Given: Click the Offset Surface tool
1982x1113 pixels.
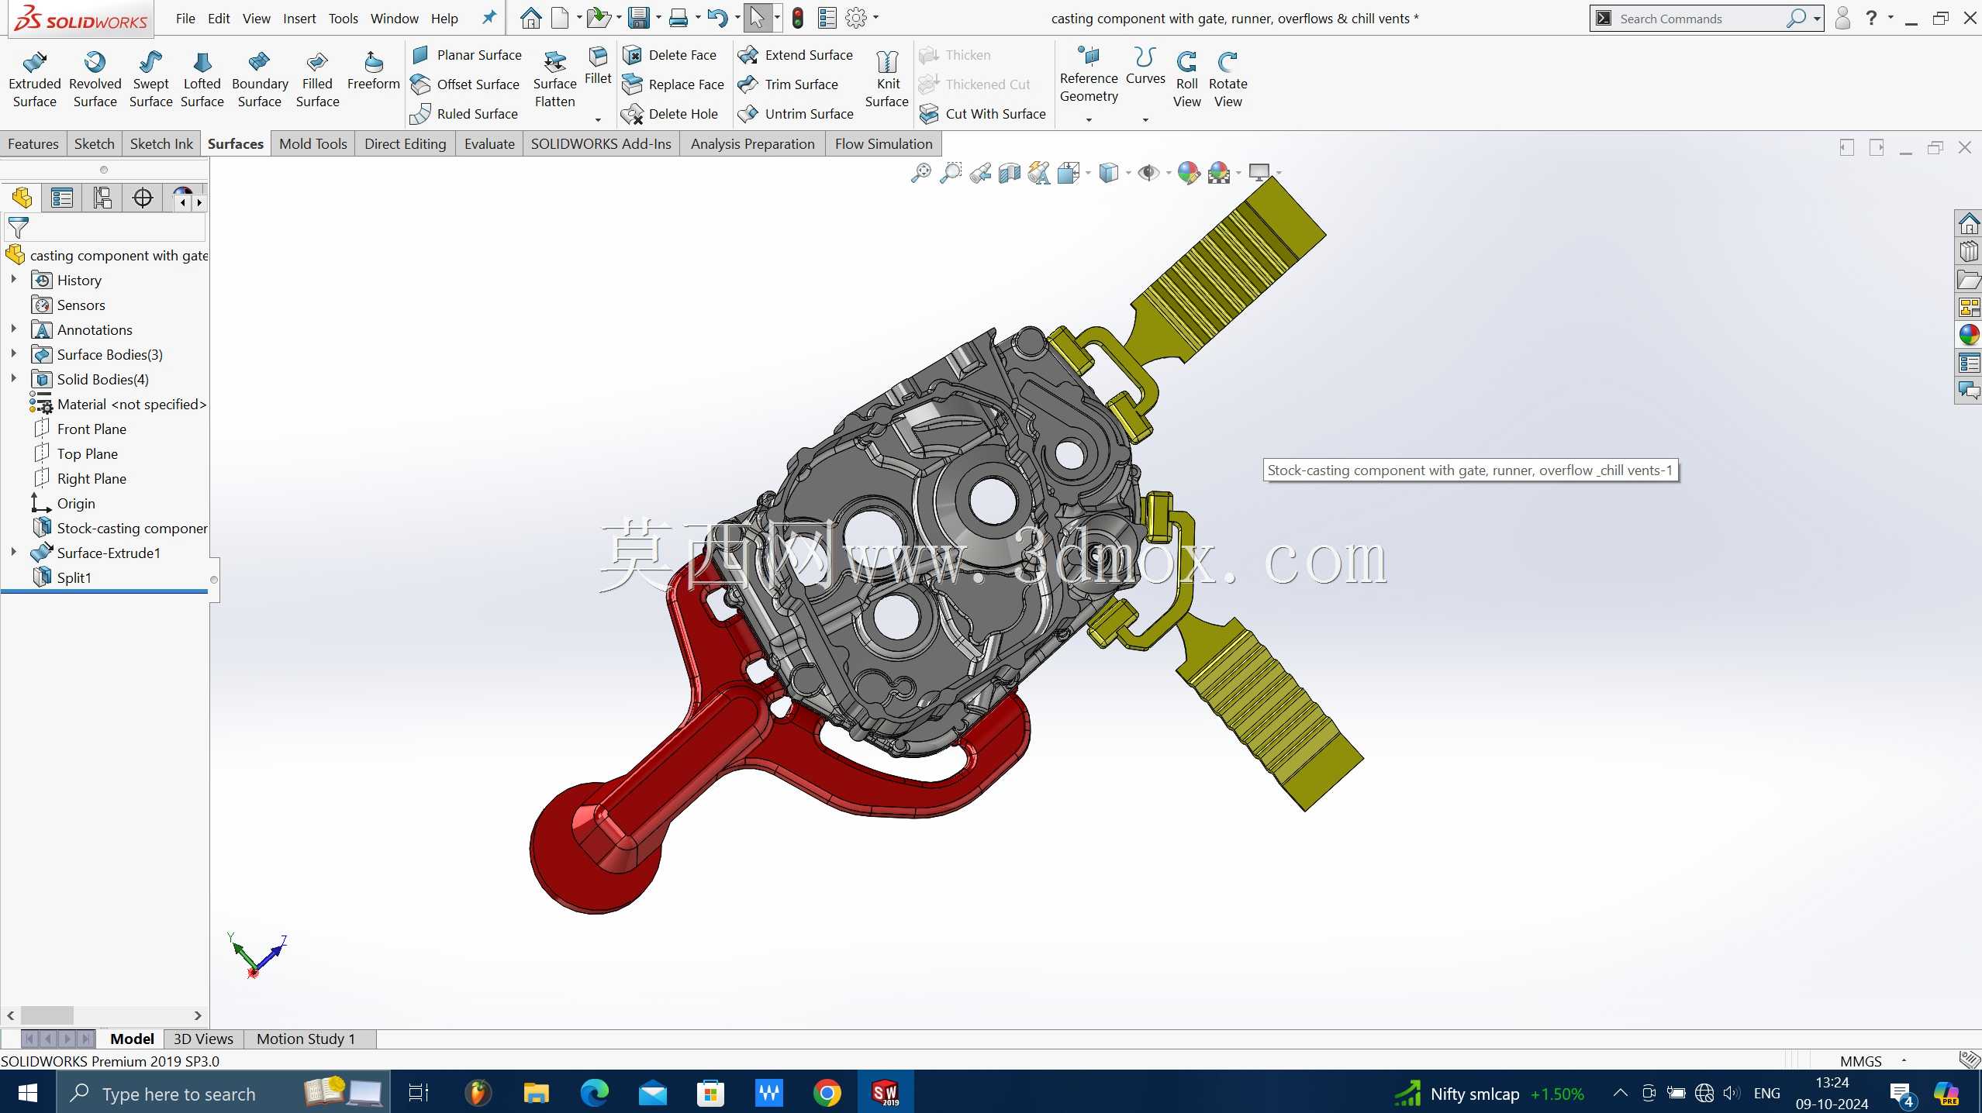Looking at the screenshot, I should tap(465, 84).
